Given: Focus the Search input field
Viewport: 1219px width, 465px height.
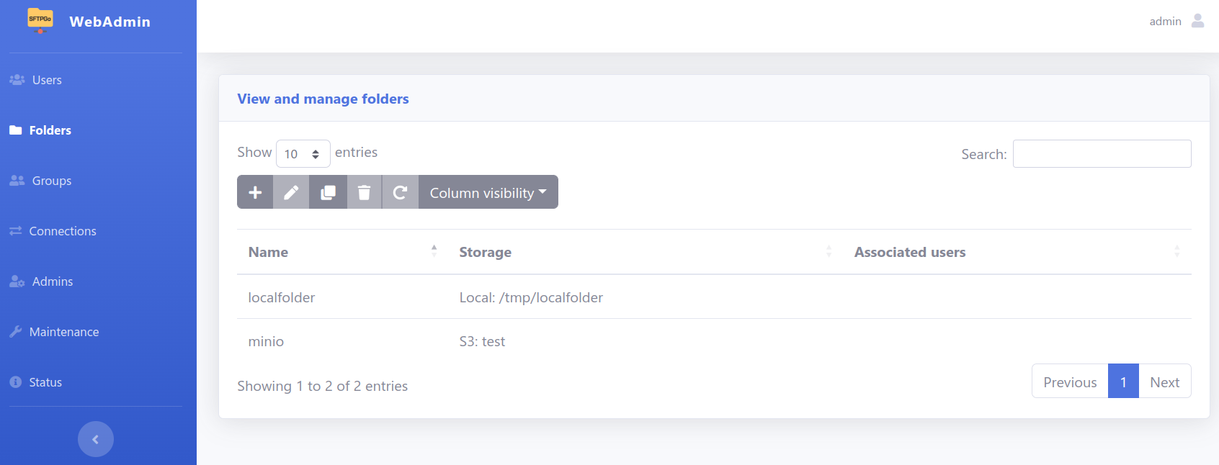Looking at the screenshot, I should 1102,154.
